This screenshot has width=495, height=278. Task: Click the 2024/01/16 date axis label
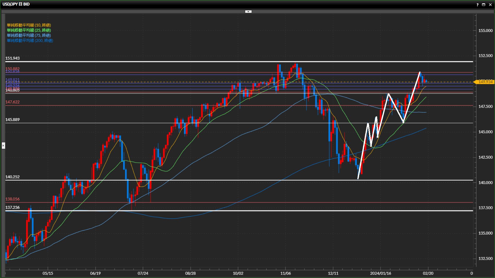coord(381,273)
